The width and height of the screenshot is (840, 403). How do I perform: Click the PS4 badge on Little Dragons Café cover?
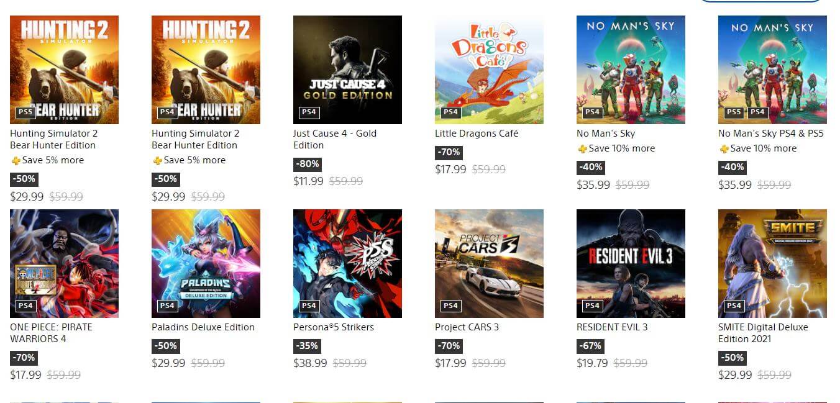click(450, 112)
